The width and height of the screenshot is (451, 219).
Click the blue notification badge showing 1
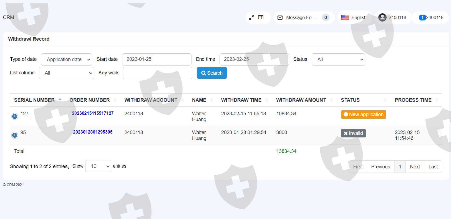pyautogui.click(x=422, y=17)
